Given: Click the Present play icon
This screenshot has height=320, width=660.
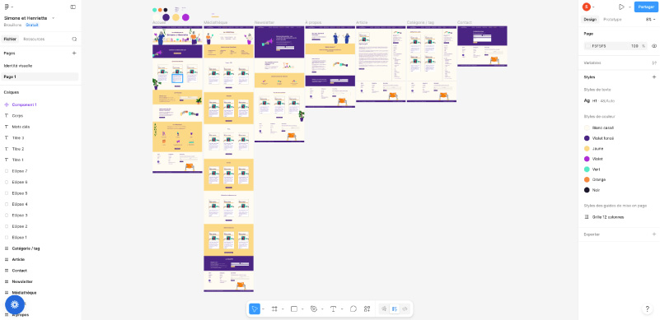Looking at the screenshot, I should click(x=621, y=7).
